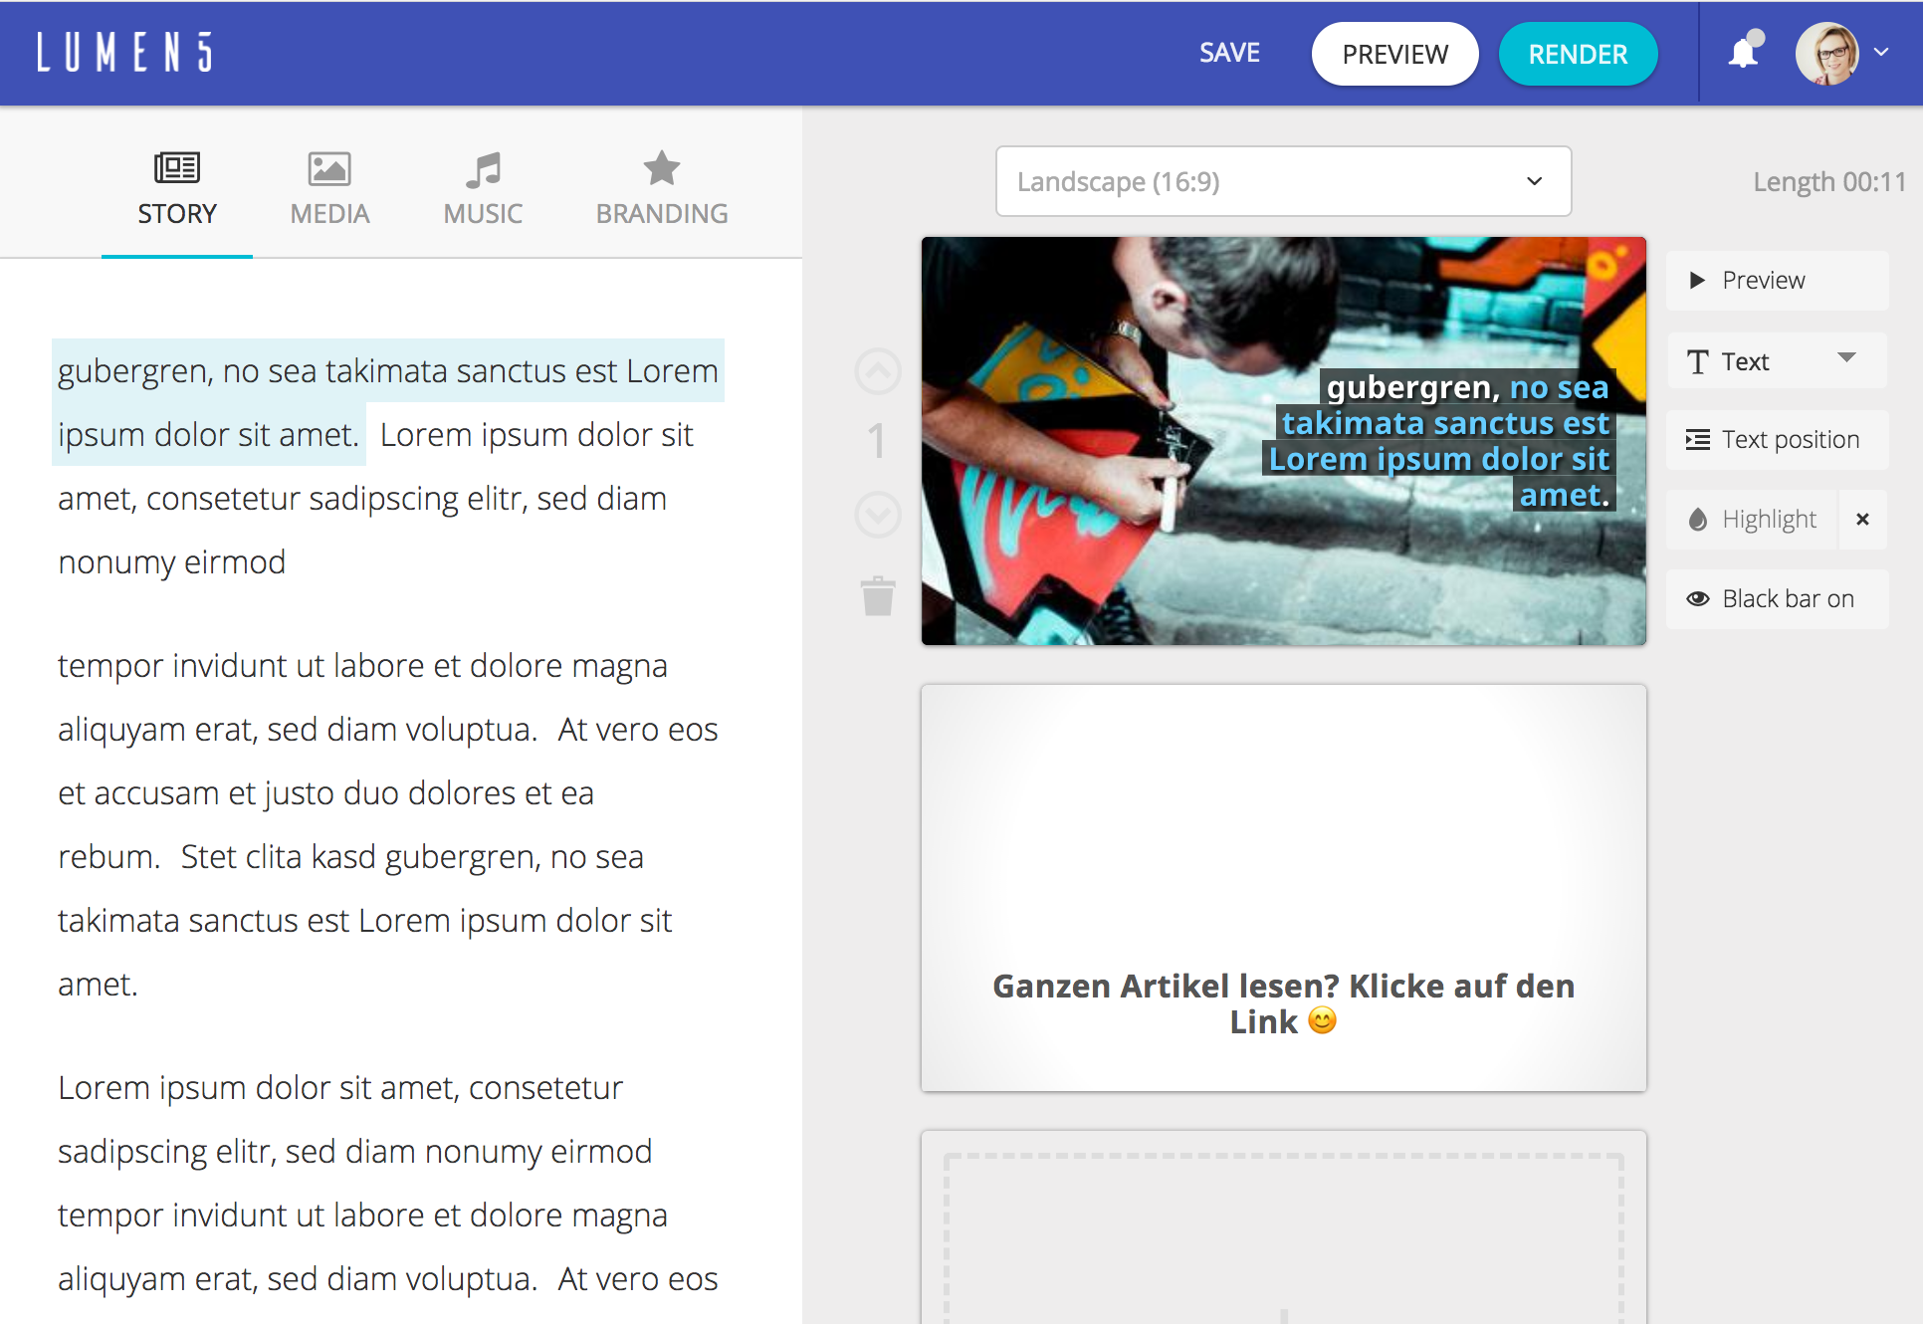Click the Lumen5 logo

(x=124, y=53)
